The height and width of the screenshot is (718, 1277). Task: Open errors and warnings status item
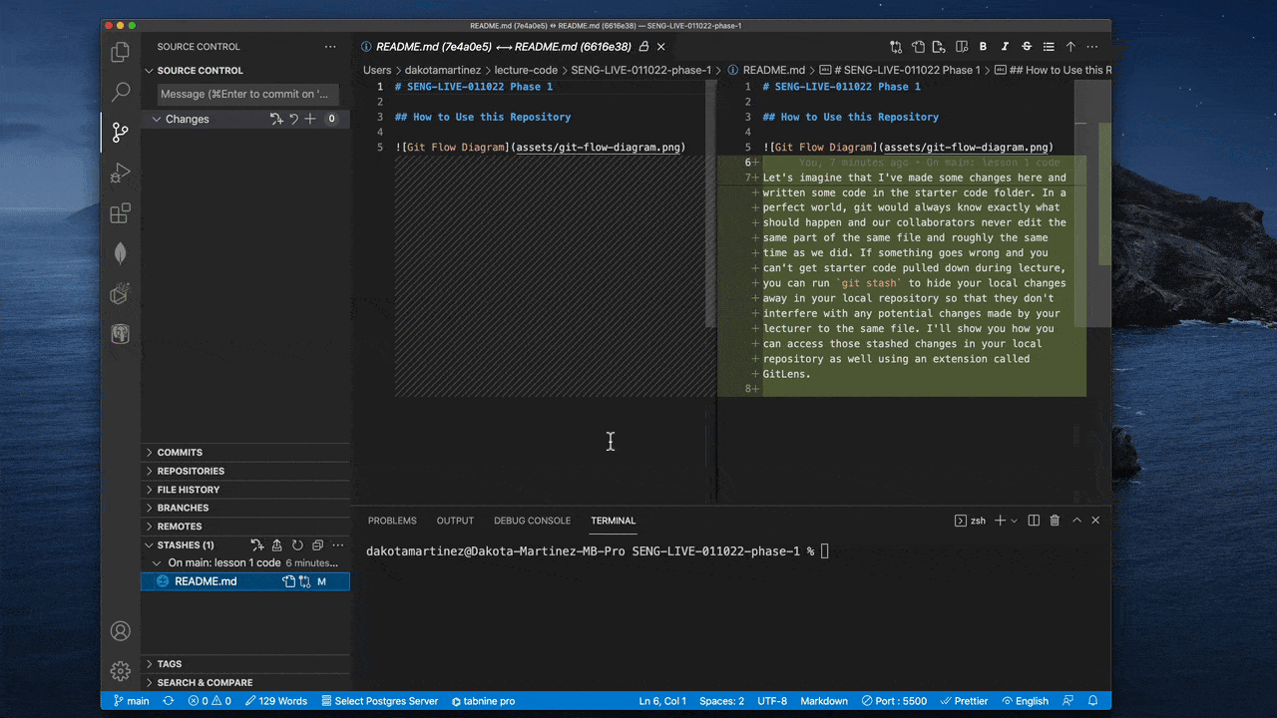point(210,701)
